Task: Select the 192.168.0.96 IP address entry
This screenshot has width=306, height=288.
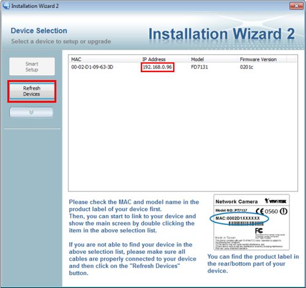Action: click(x=157, y=67)
